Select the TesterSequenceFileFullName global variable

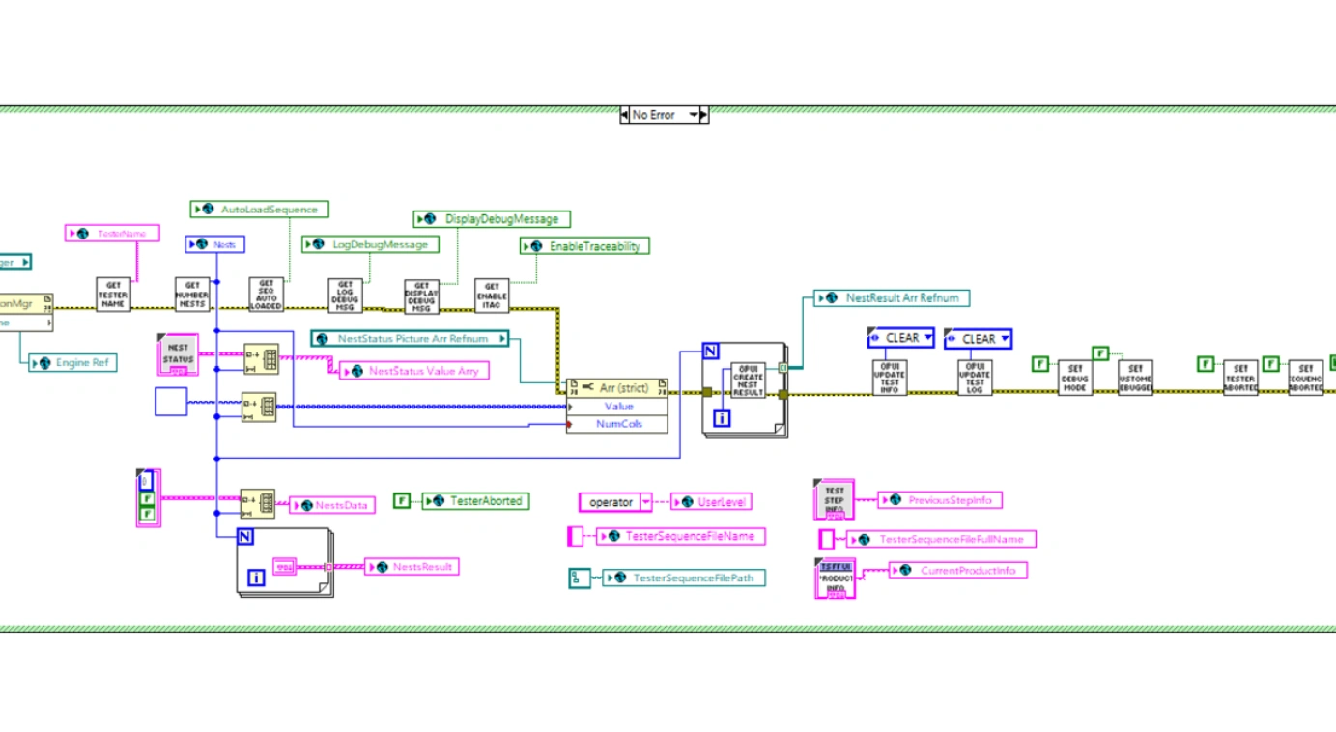[941, 539]
